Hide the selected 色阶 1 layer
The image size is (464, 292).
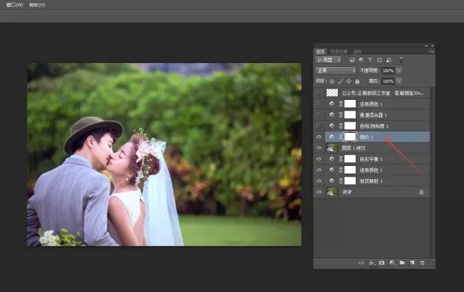pos(319,137)
